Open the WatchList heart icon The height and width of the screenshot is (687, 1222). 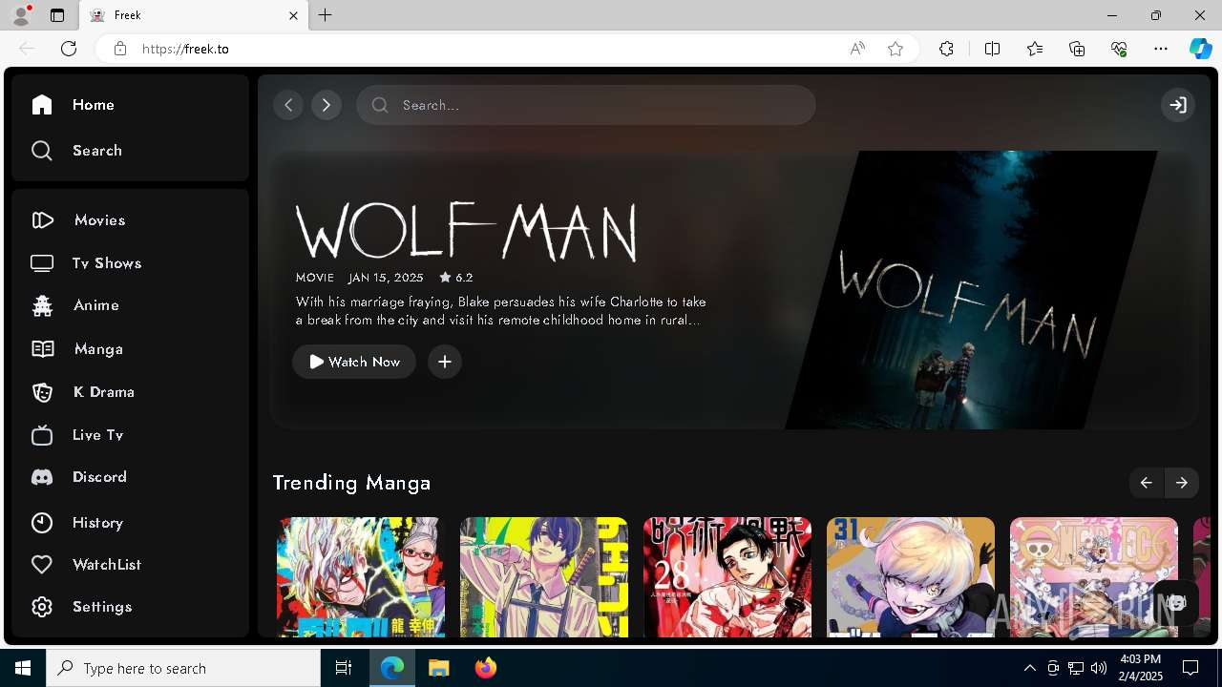(x=42, y=565)
